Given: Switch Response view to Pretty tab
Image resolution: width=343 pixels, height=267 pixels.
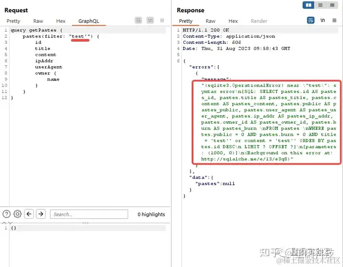Looking at the screenshot, I should coord(186,21).
